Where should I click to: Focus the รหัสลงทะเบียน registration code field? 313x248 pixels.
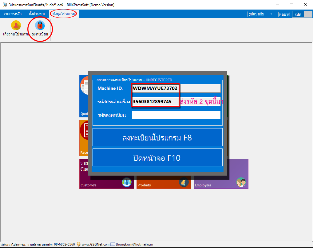(x=176, y=115)
